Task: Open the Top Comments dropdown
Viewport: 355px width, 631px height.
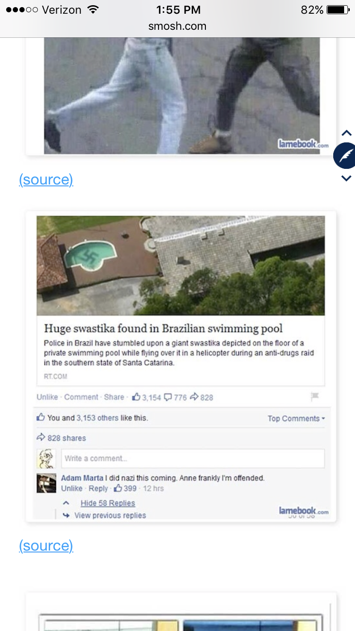Action: click(x=296, y=419)
